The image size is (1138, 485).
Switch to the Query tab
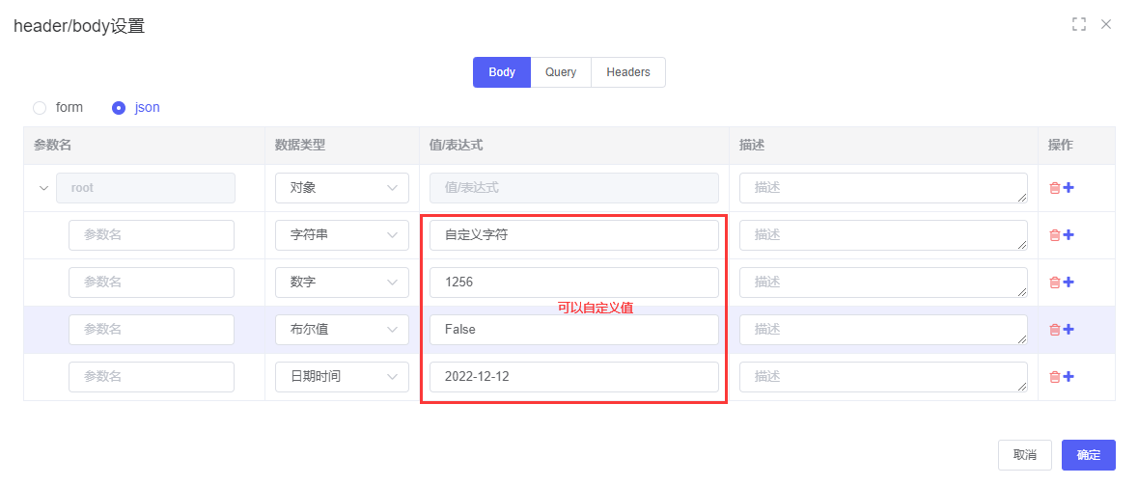tap(561, 72)
